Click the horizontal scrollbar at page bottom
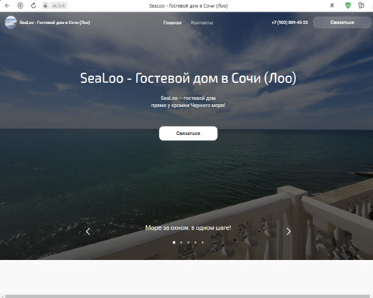 [187, 296]
